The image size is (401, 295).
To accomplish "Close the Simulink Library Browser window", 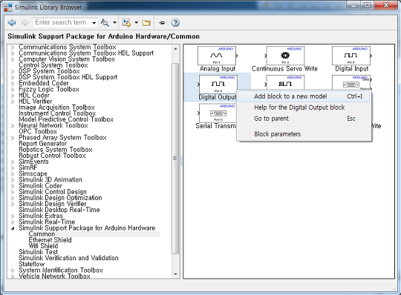I will (386, 5).
